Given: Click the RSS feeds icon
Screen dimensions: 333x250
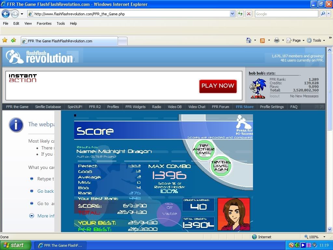Looking at the screenshot, I should 262,40.
